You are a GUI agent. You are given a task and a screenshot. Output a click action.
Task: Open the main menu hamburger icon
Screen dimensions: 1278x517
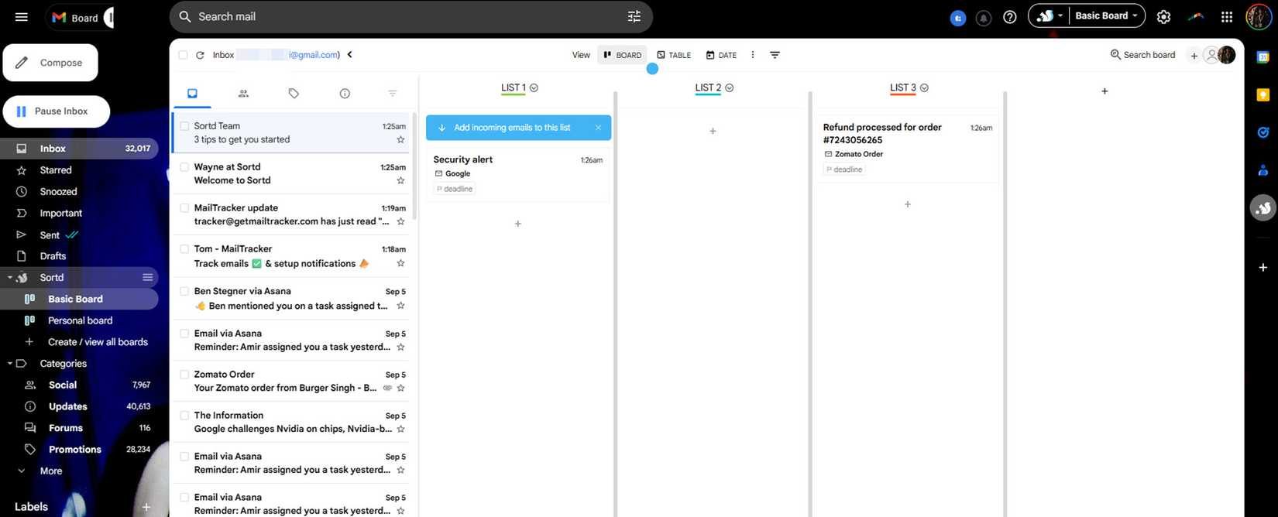coord(21,16)
